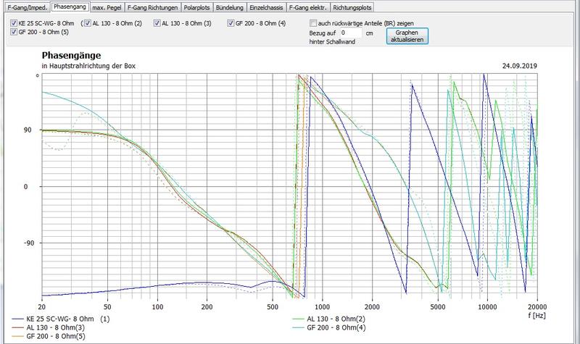Switch to the F-Gang/Imped. tab

pyautogui.click(x=27, y=8)
